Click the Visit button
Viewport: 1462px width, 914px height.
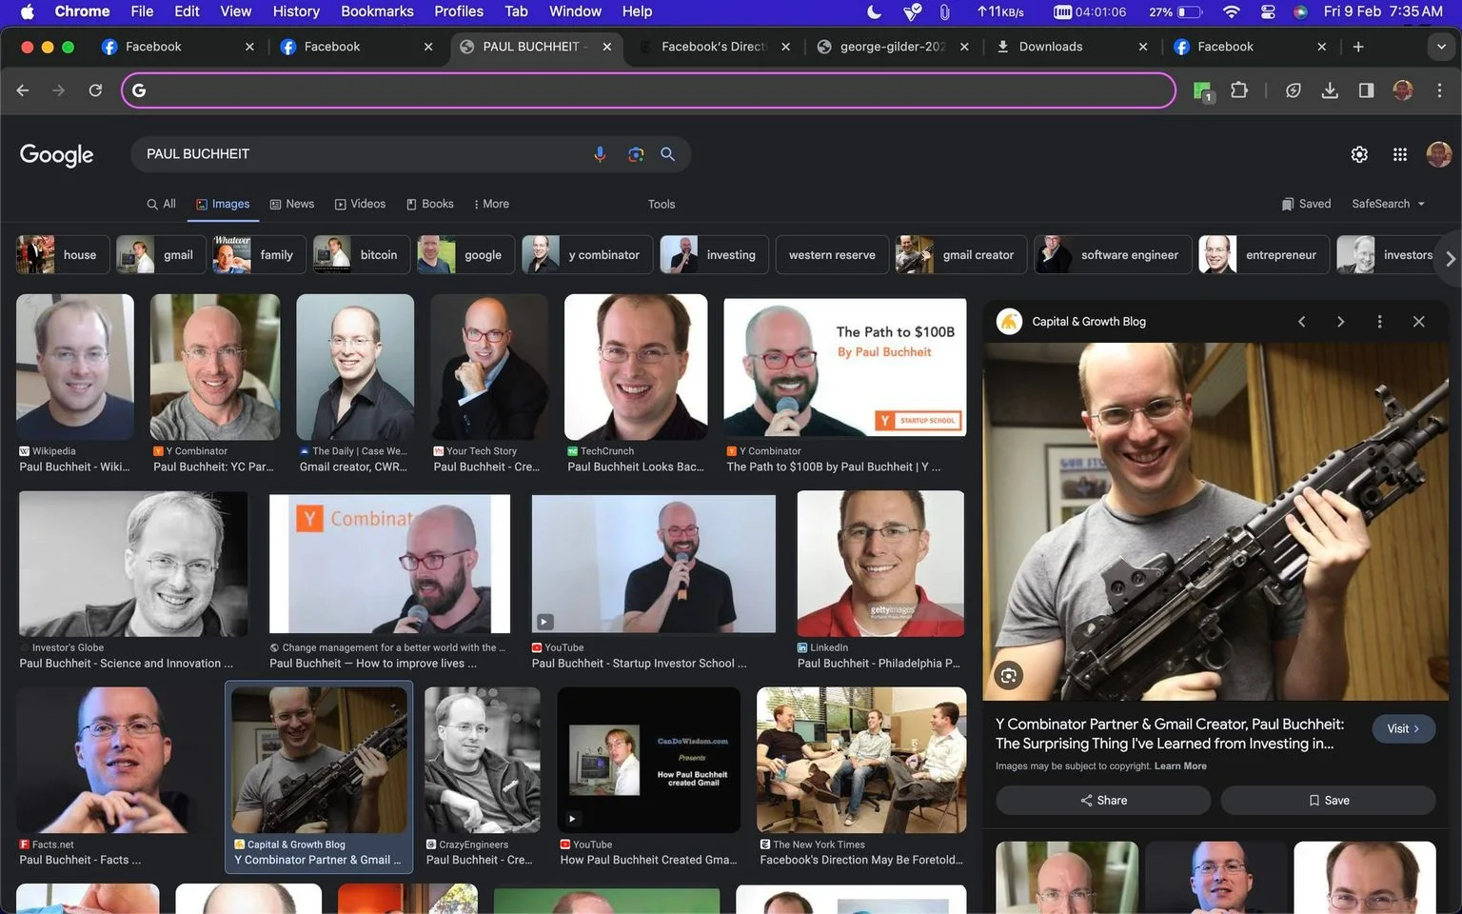(1404, 728)
